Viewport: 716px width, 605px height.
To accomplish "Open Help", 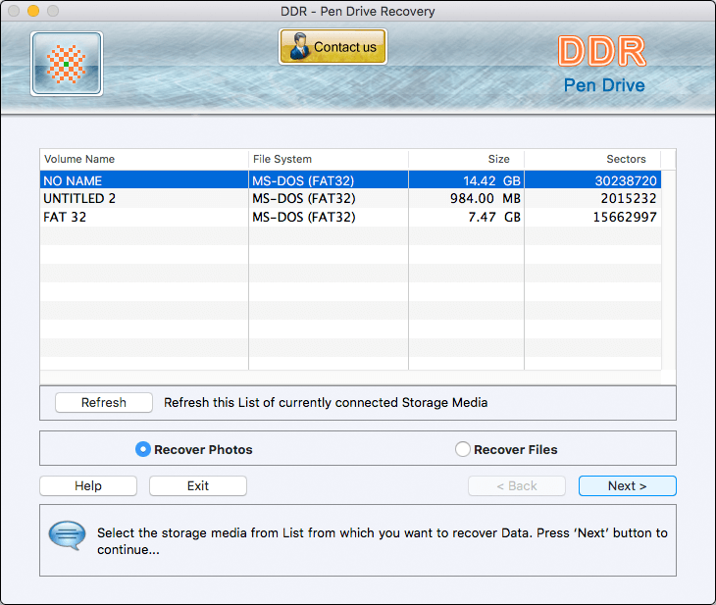I will click(x=88, y=485).
